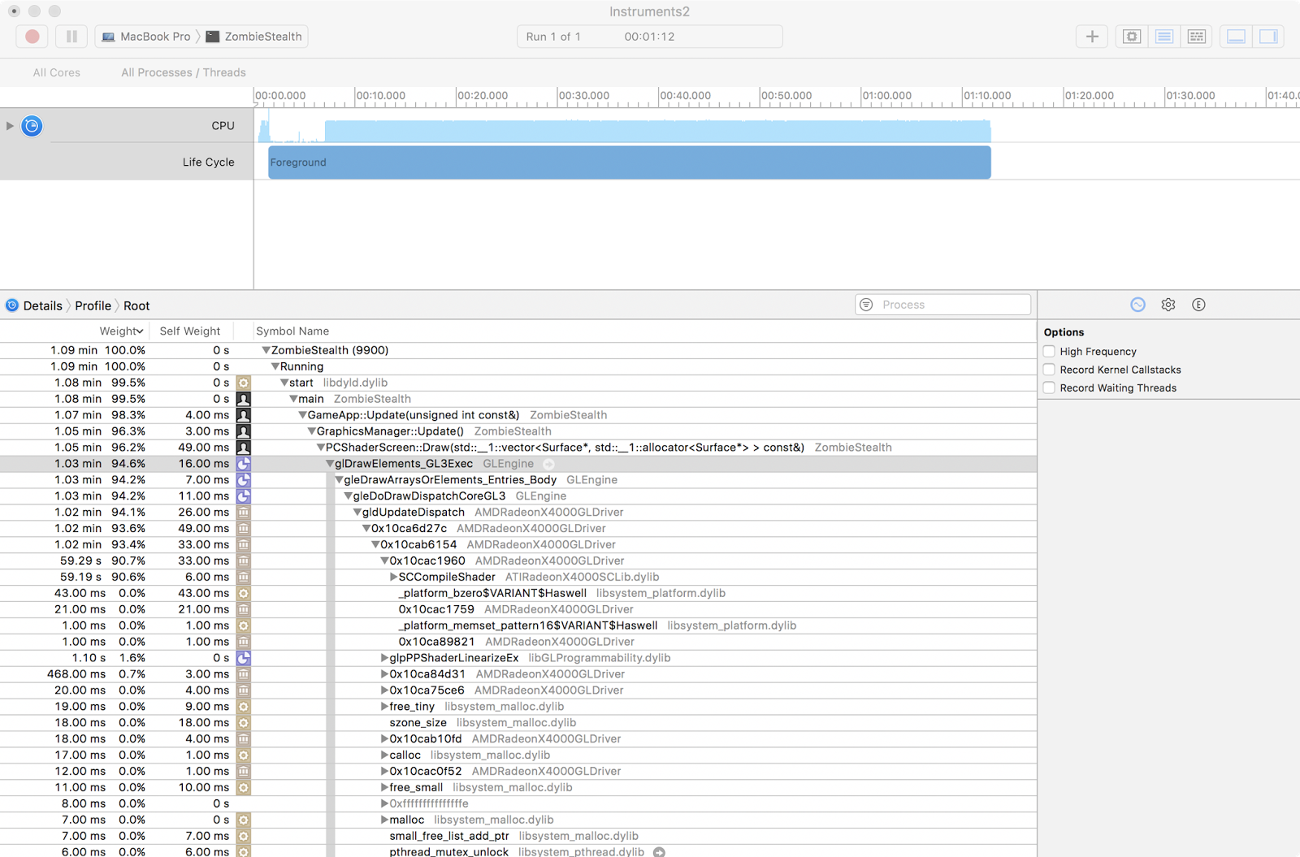Click the focus arrow beside glDrawElements_GL3Exec
The width and height of the screenshot is (1300, 857).
(x=548, y=464)
